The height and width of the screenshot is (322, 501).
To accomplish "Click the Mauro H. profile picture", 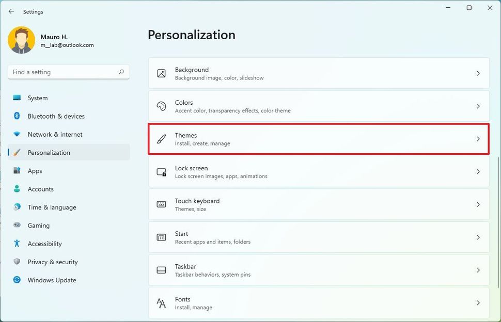I will (21, 40).
